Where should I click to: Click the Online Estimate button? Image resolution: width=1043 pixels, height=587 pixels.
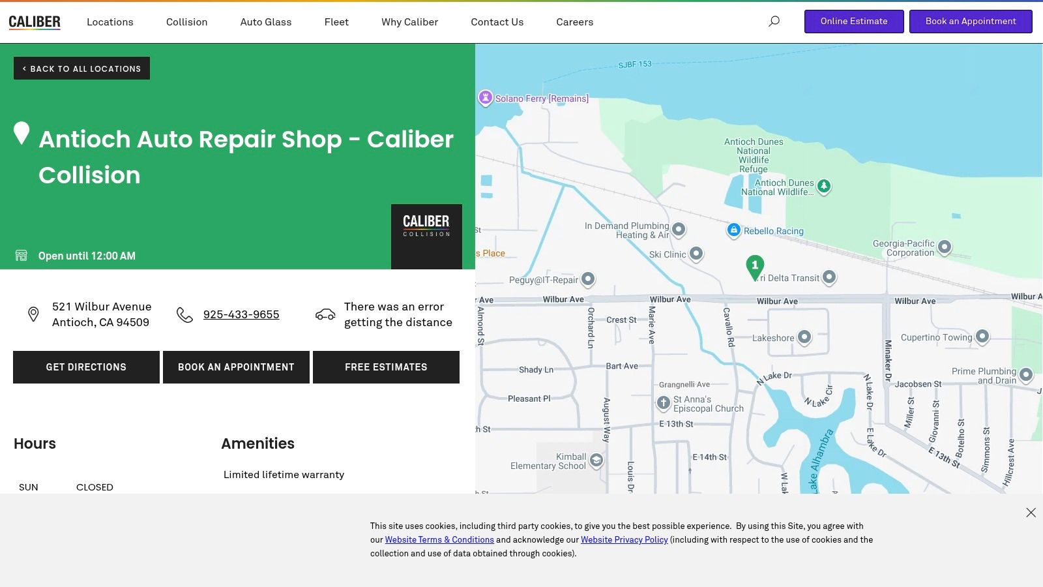(854, 22)
